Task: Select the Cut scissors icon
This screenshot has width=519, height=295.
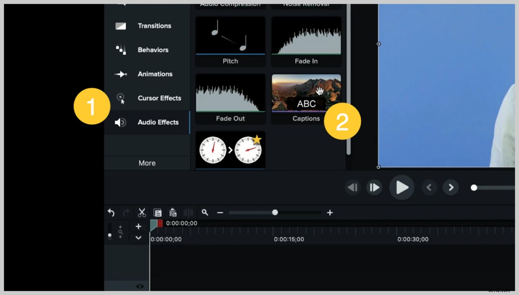Action: (142, 213)
